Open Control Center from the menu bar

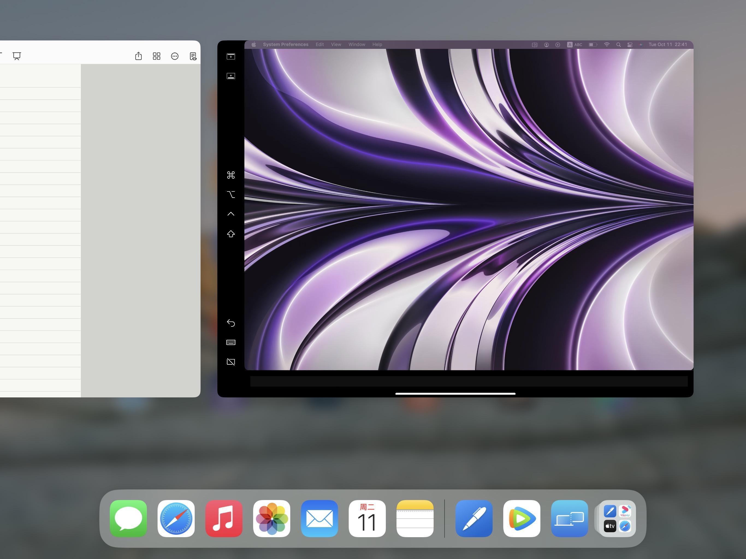pos(629,44)
